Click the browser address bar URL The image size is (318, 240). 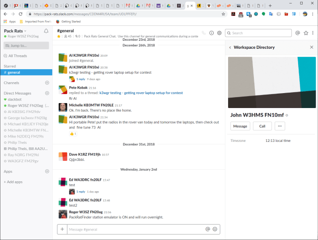85,14
